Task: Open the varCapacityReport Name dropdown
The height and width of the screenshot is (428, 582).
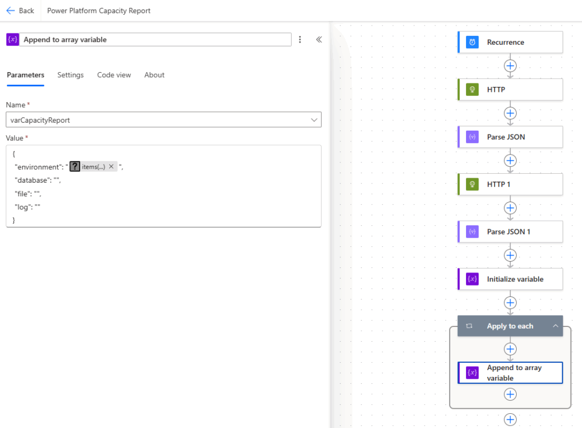Action: point(314,120)
